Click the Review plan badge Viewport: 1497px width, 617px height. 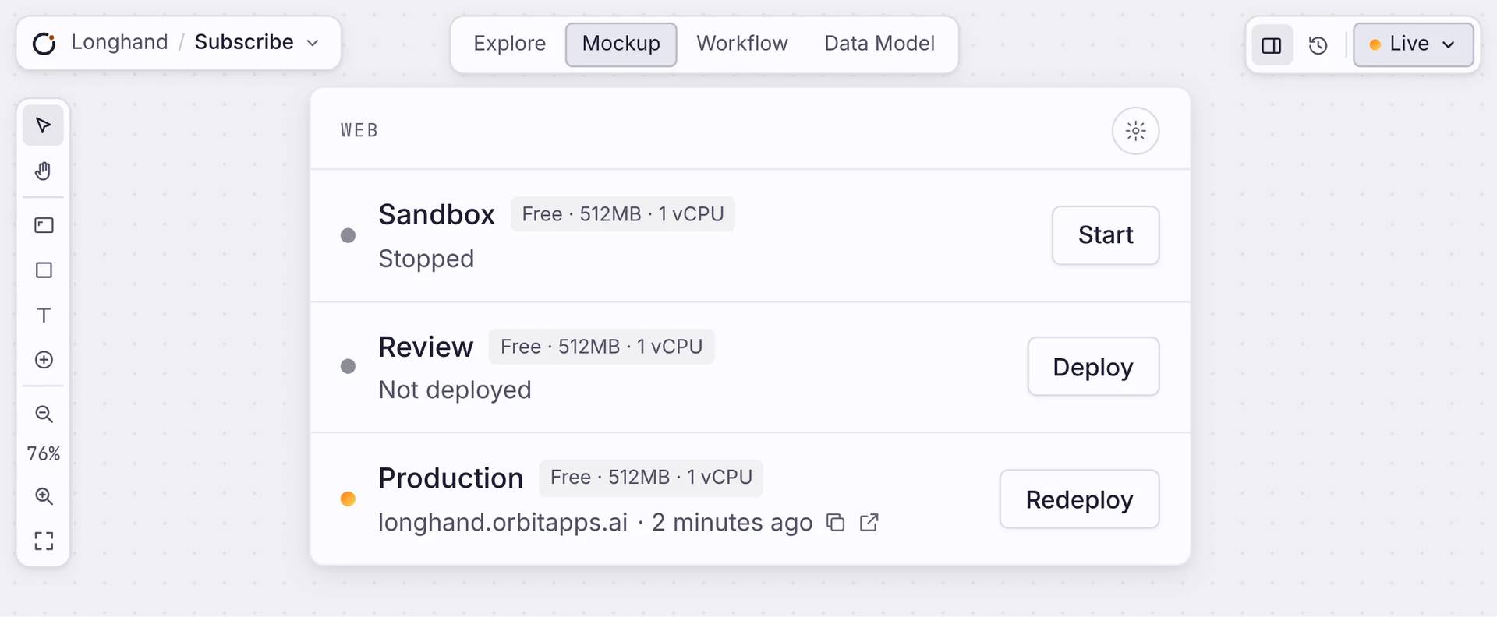click(601, 347)
